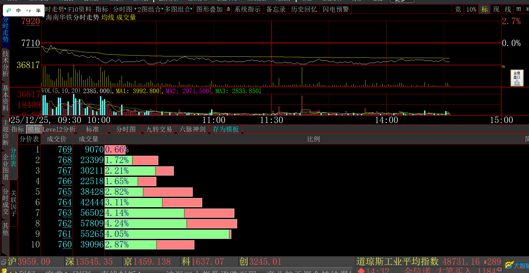Click the 4.05% ratio bar for 761
Screen dimensions: 529x273
(168, 234)
